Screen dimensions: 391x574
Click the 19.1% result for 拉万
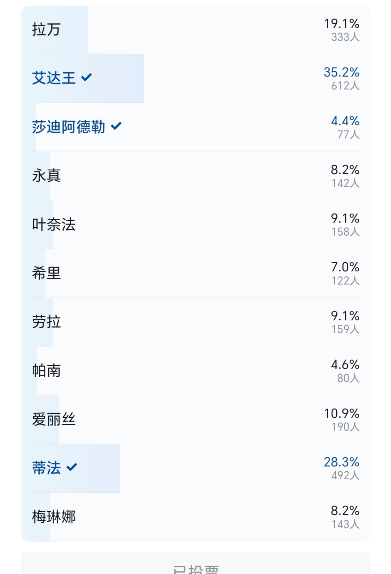pyautogui.click(x=341, y=24)
